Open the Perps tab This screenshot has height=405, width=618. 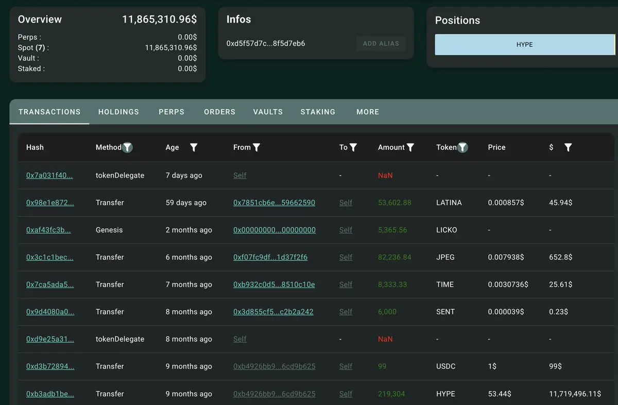[x=171, y=112]
